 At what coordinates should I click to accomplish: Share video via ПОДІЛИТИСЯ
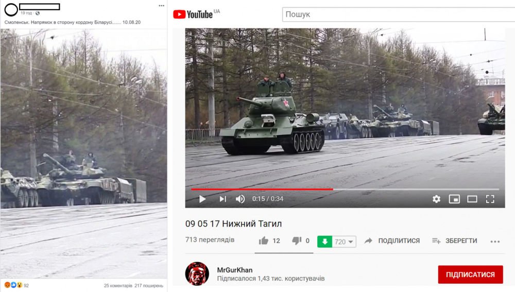click(x=392, y=241)
